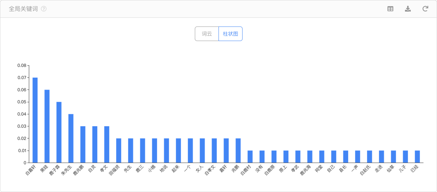The image size is (437, 192).
Task: Click the 朱先生 bar
Action: coord(71,138)
